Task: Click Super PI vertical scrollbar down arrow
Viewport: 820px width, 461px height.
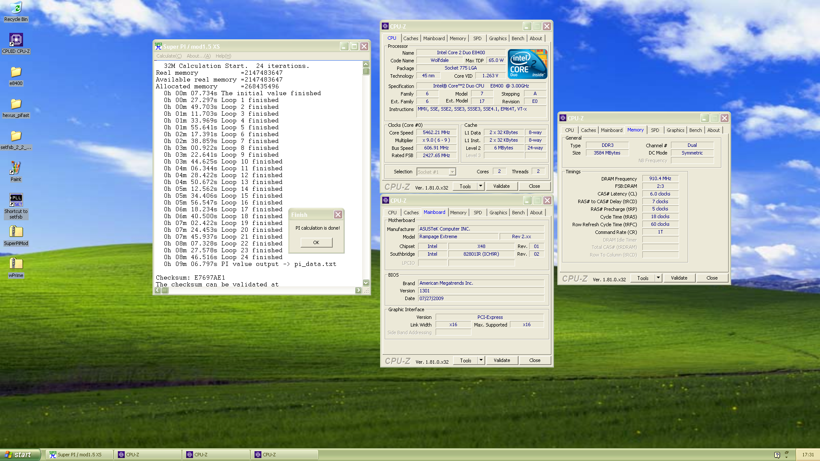Action: tap(366, 283)
